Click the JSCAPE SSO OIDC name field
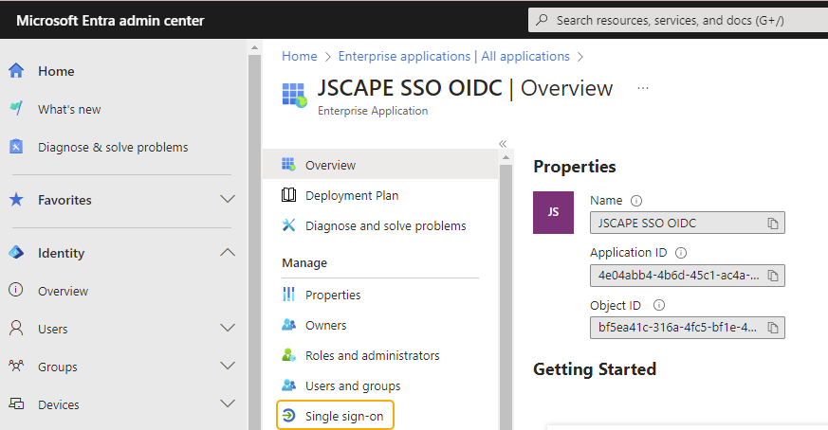Image resolution: width=828 pixels, height=430 pixels. (x=687, y=223)
